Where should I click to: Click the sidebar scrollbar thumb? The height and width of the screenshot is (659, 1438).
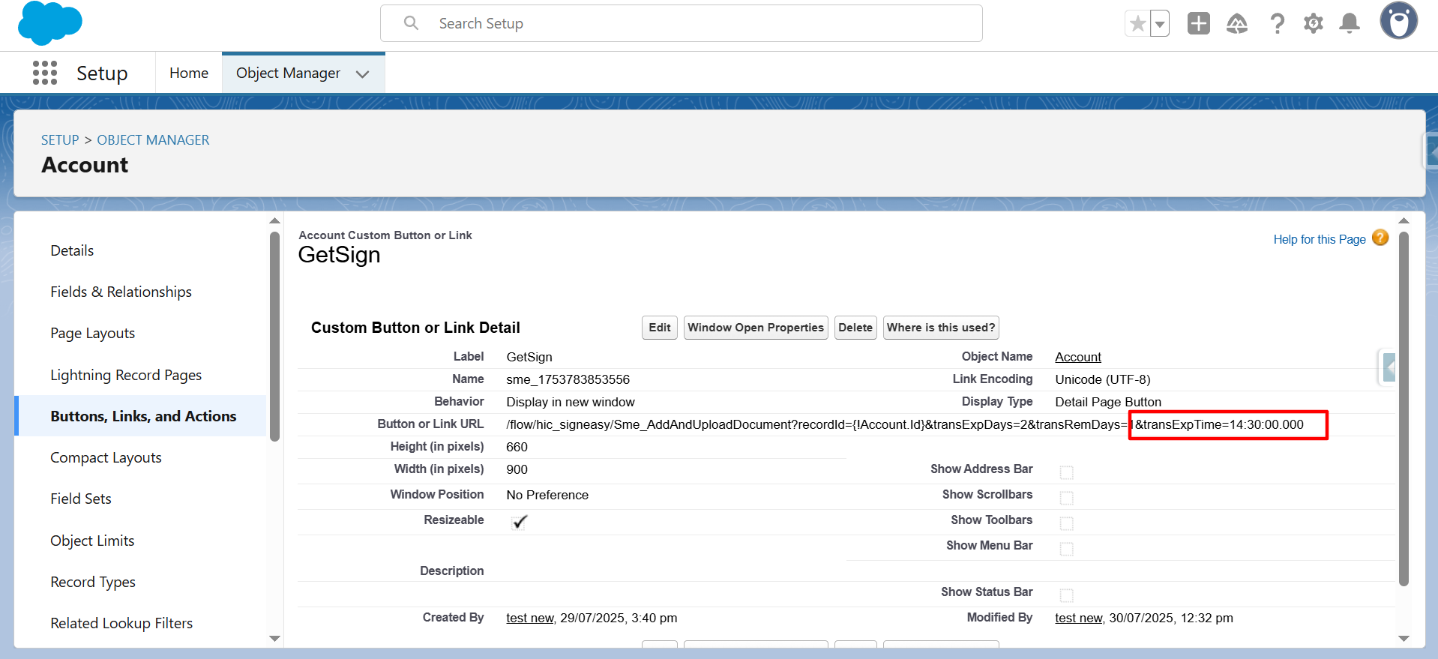[x=274, y=336]
